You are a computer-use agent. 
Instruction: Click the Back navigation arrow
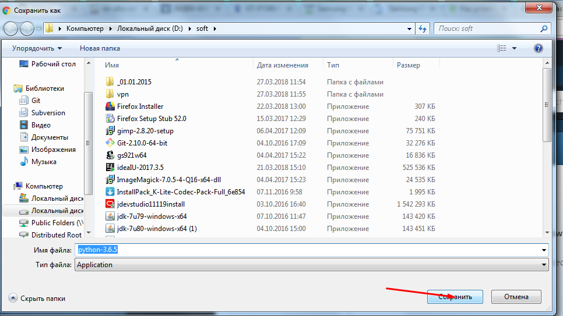[x=10, y=29]
